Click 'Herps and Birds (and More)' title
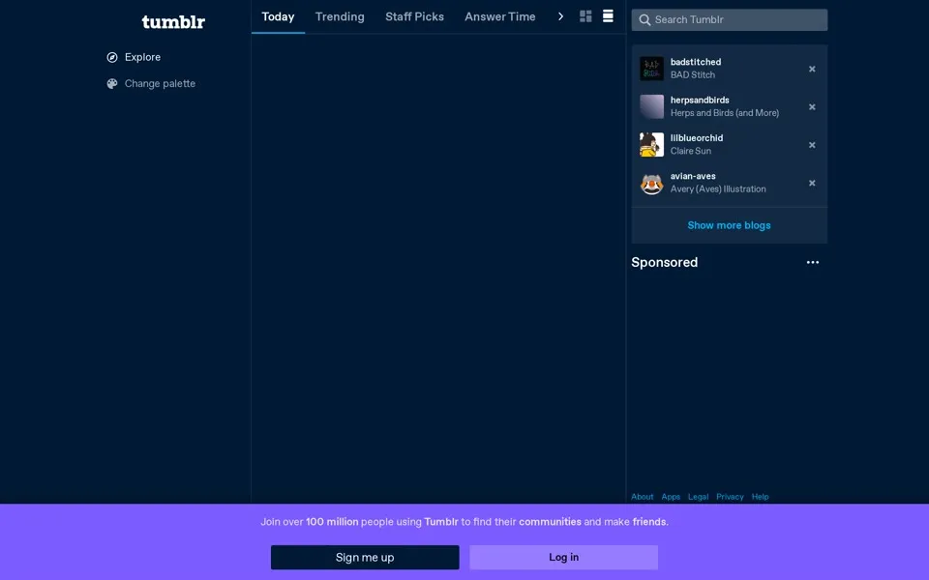 [x=725, y=112]
